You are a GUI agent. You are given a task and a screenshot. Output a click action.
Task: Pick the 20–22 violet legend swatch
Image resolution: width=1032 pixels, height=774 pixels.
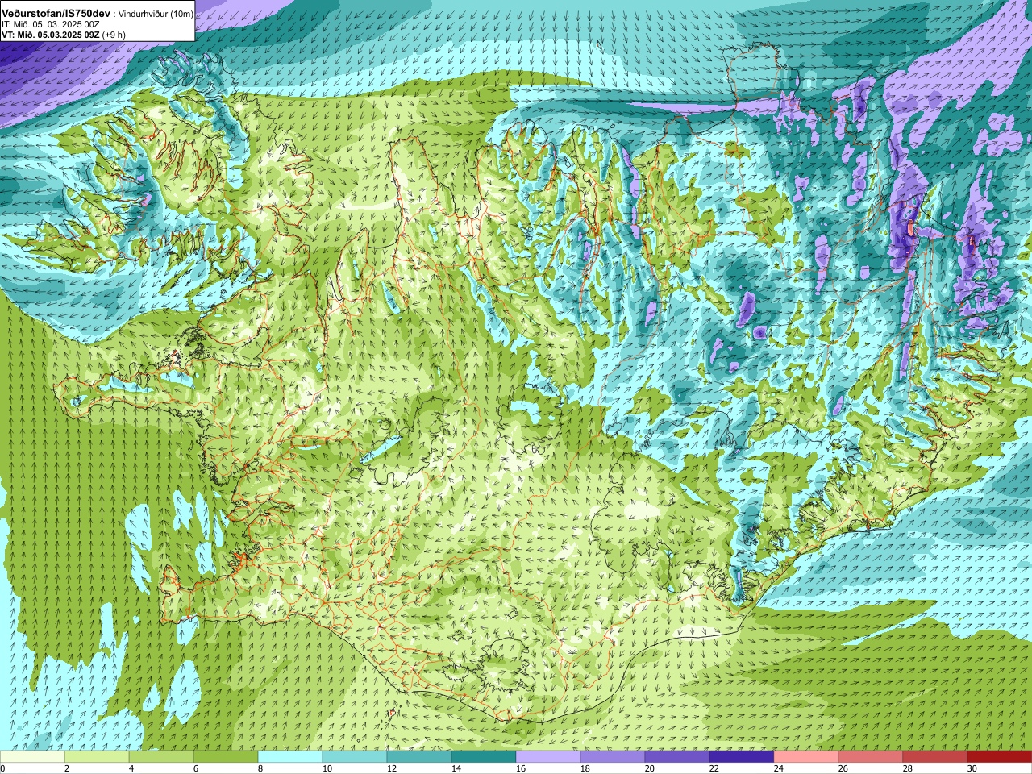677,757
